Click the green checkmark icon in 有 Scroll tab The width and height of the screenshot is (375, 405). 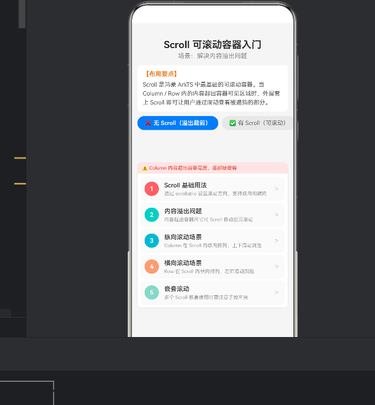233,123
